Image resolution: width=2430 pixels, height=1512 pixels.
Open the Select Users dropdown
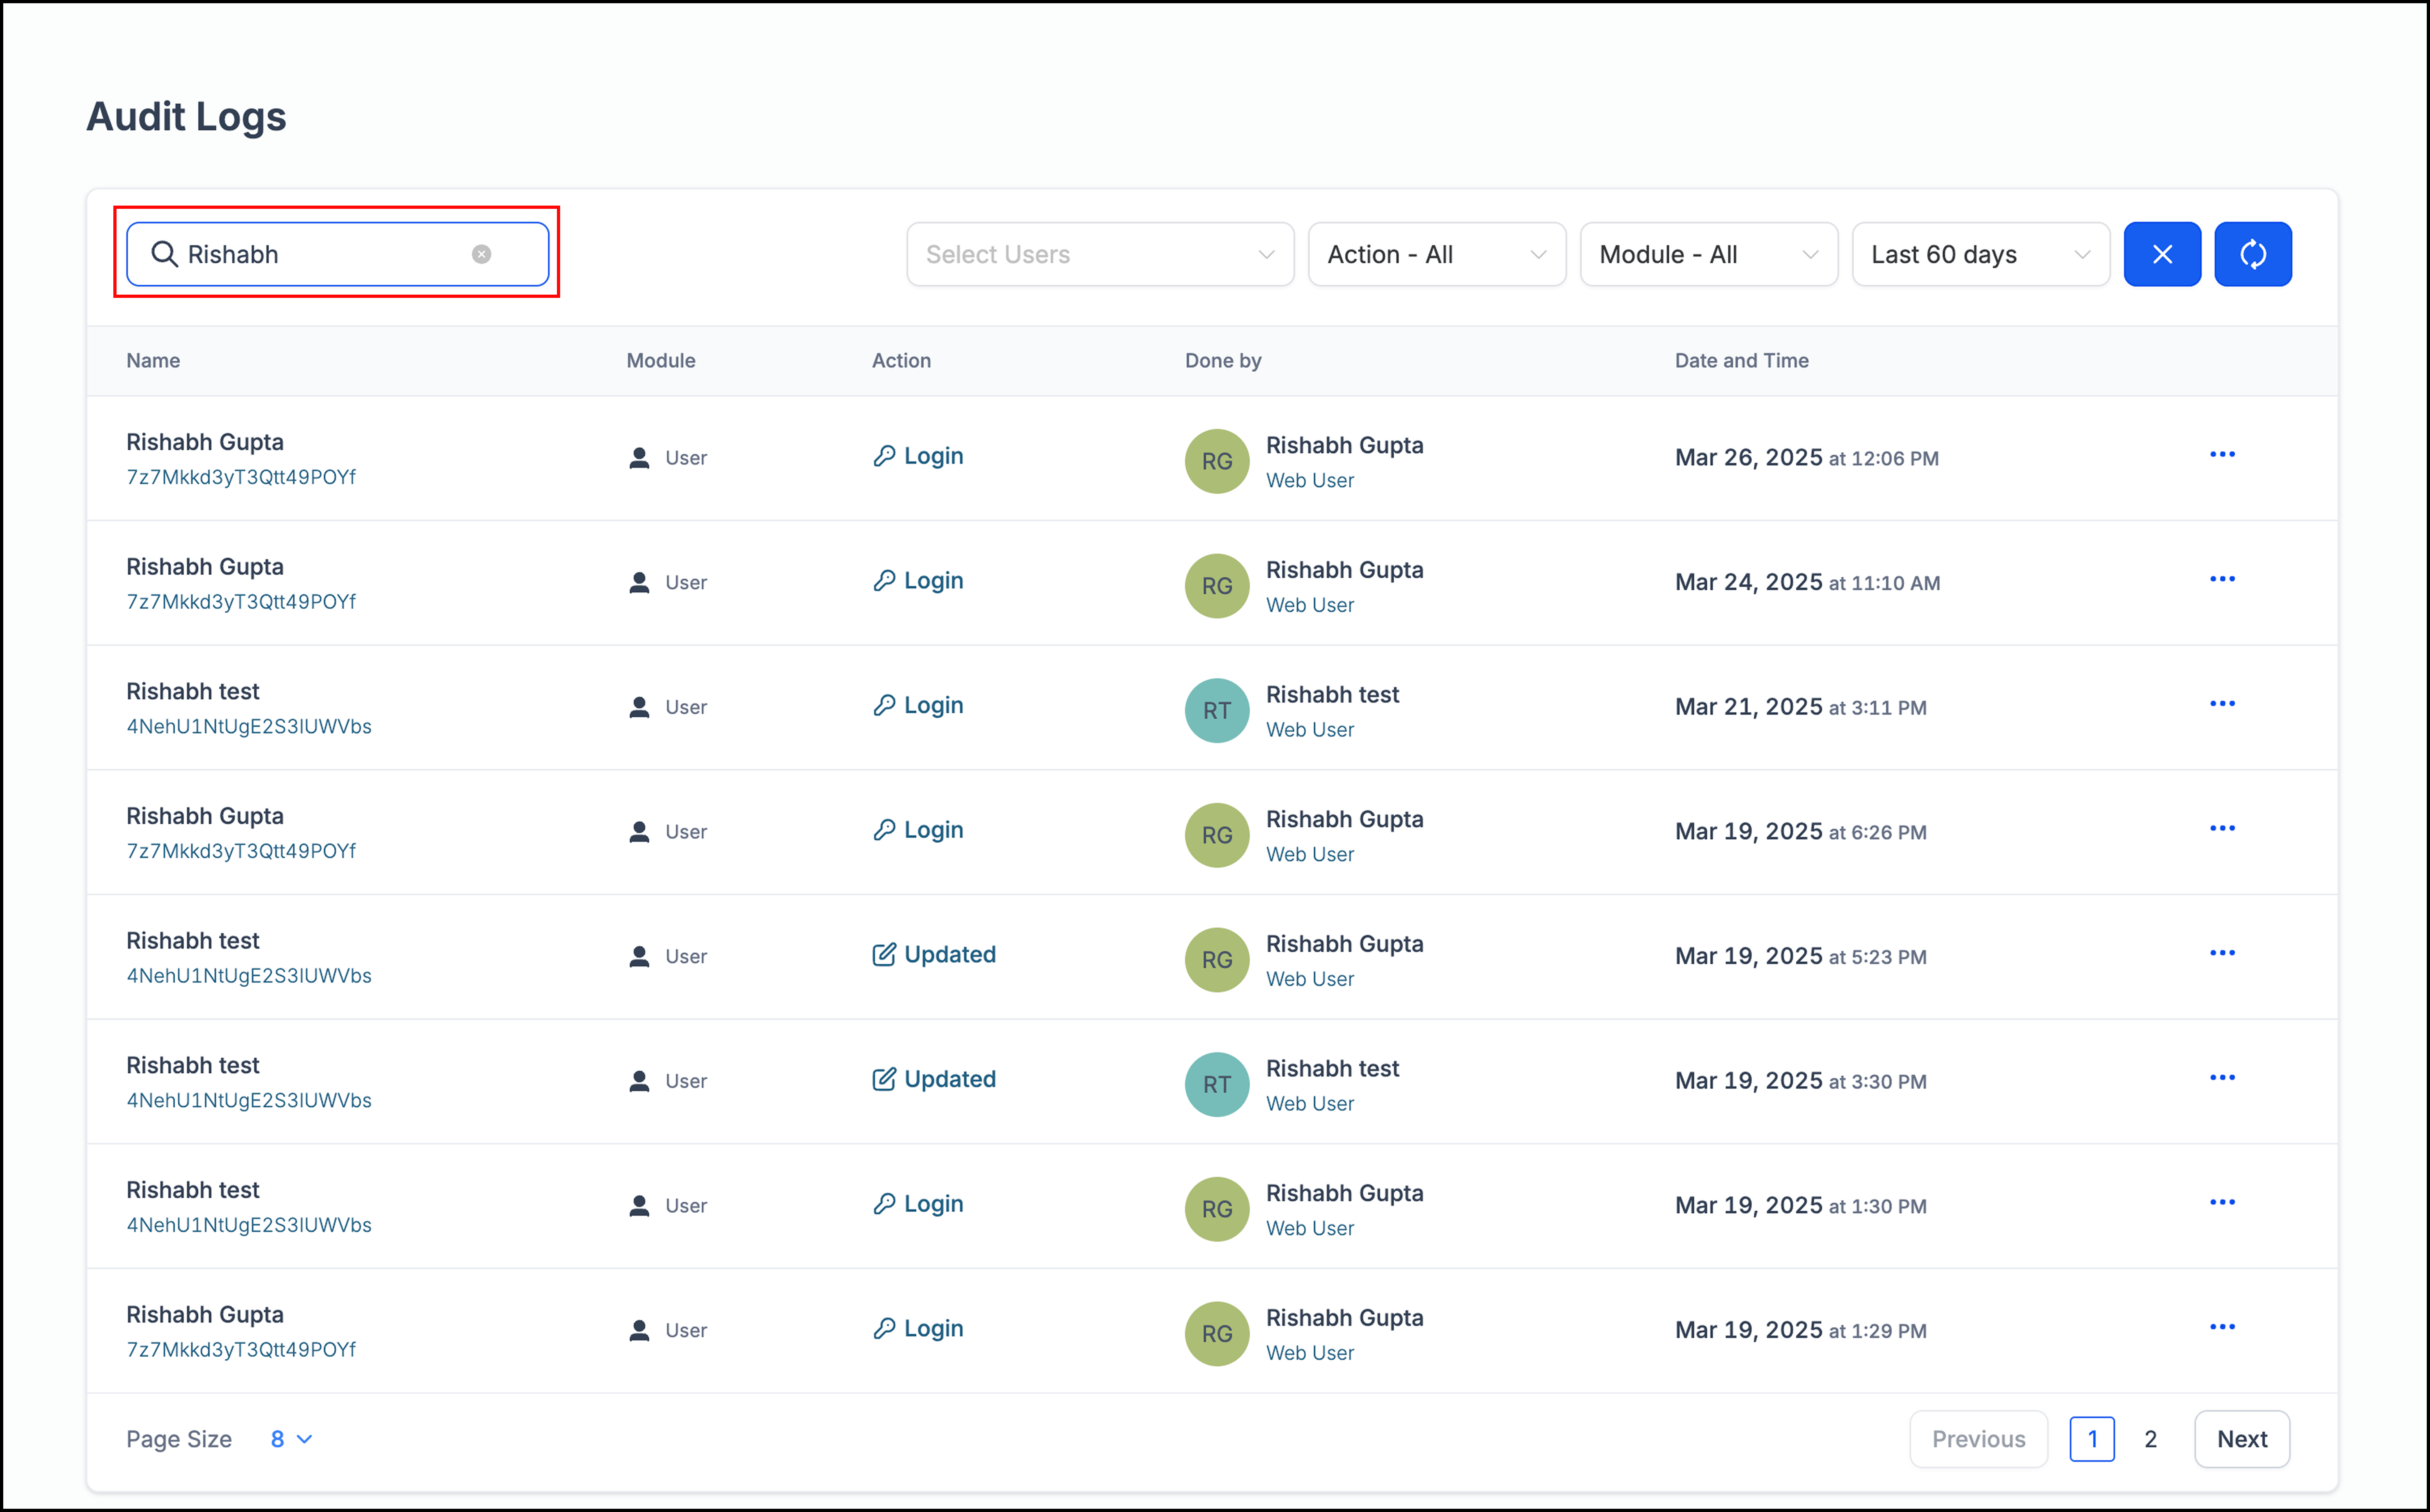tap(1099, 254)
